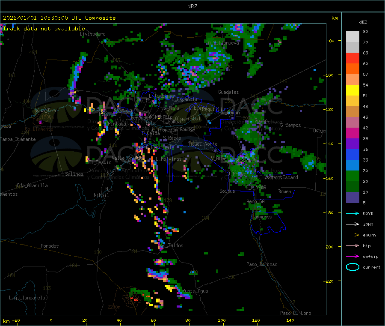Viewport: 385px width, 326px height.
Task: Click the 'El_Desvio' map label
Action: 100,162
